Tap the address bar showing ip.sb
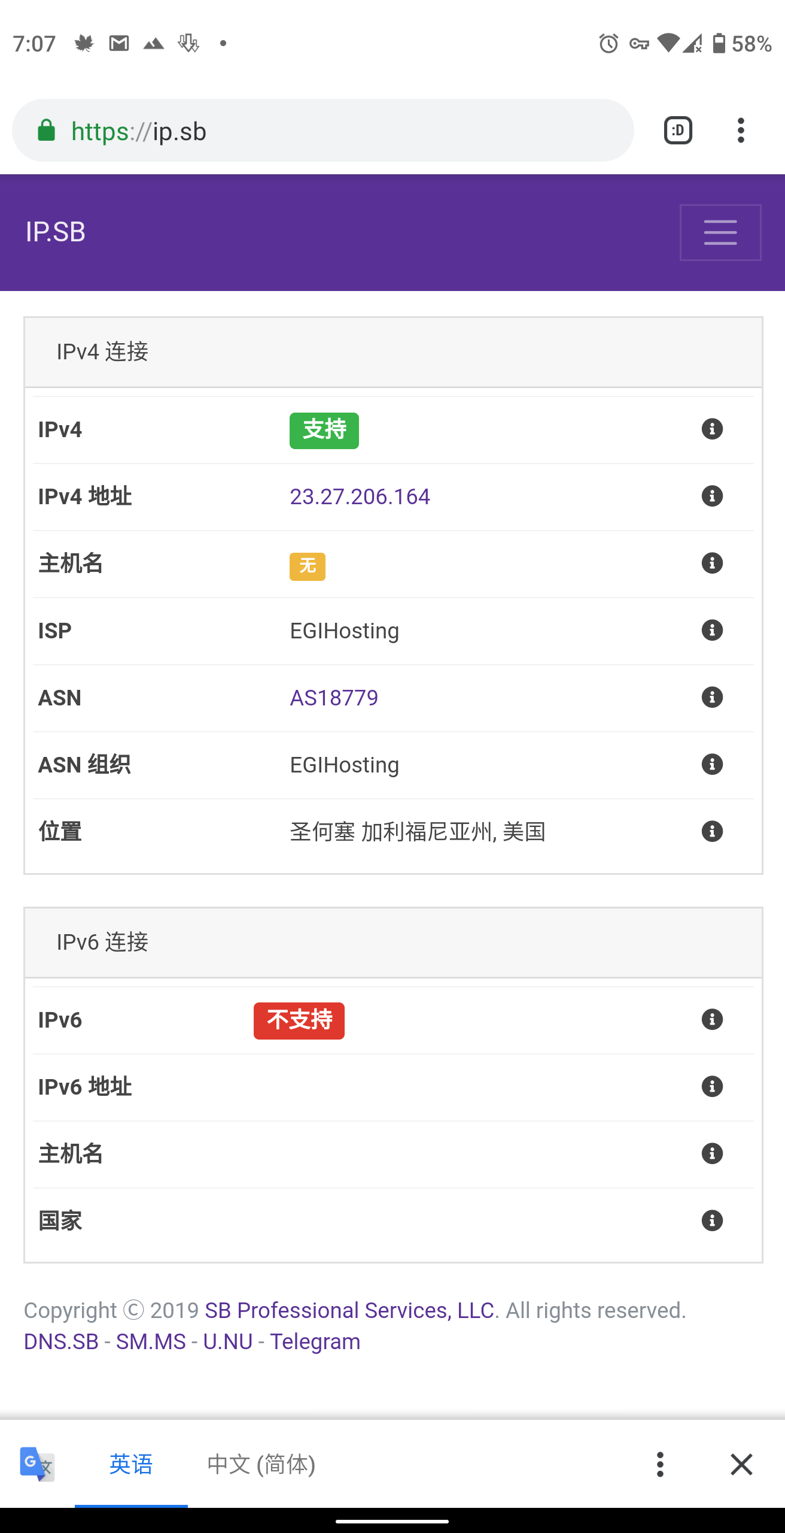785x1533 pixels. pos(323,131)
